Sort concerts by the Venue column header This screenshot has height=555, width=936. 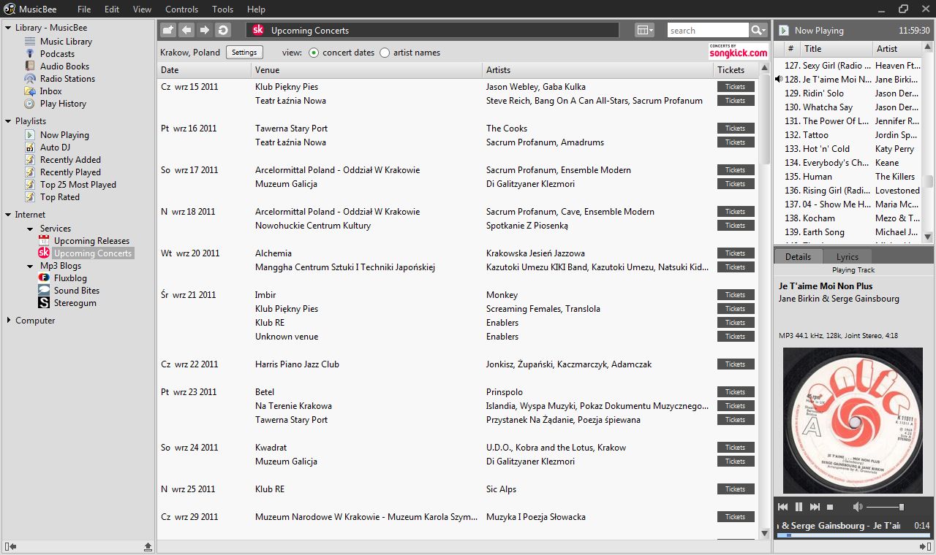[x=367, y=70]
